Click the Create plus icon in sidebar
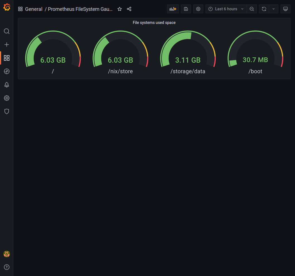 pos(7,45)
